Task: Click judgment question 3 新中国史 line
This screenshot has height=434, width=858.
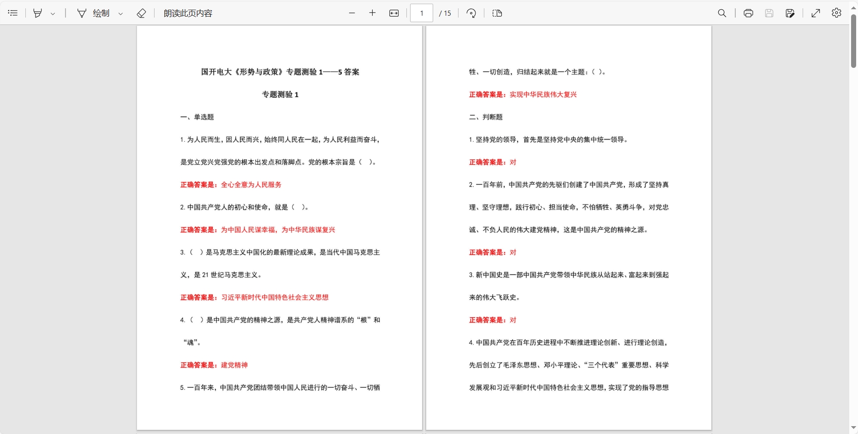Action: point(569,275)
